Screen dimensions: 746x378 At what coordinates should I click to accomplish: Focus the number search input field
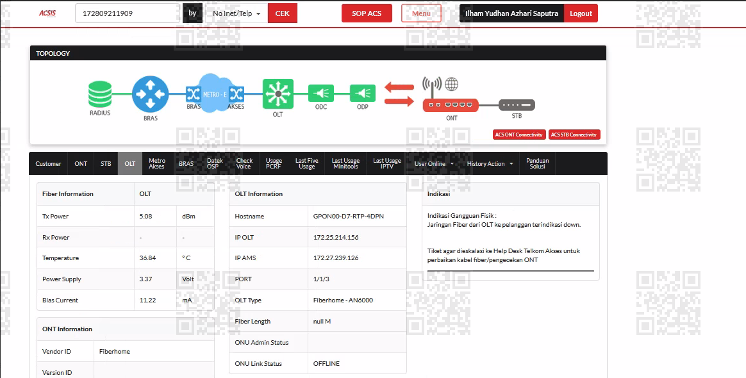coord(128,13)
